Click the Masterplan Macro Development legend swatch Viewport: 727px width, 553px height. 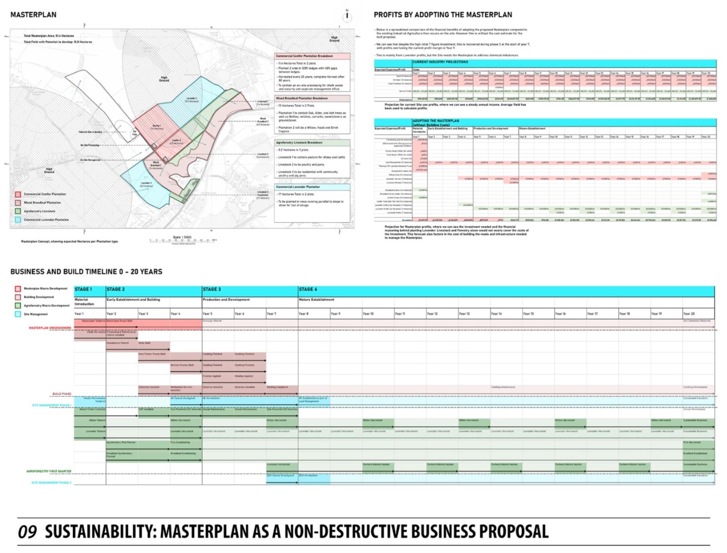pos(18,289)
